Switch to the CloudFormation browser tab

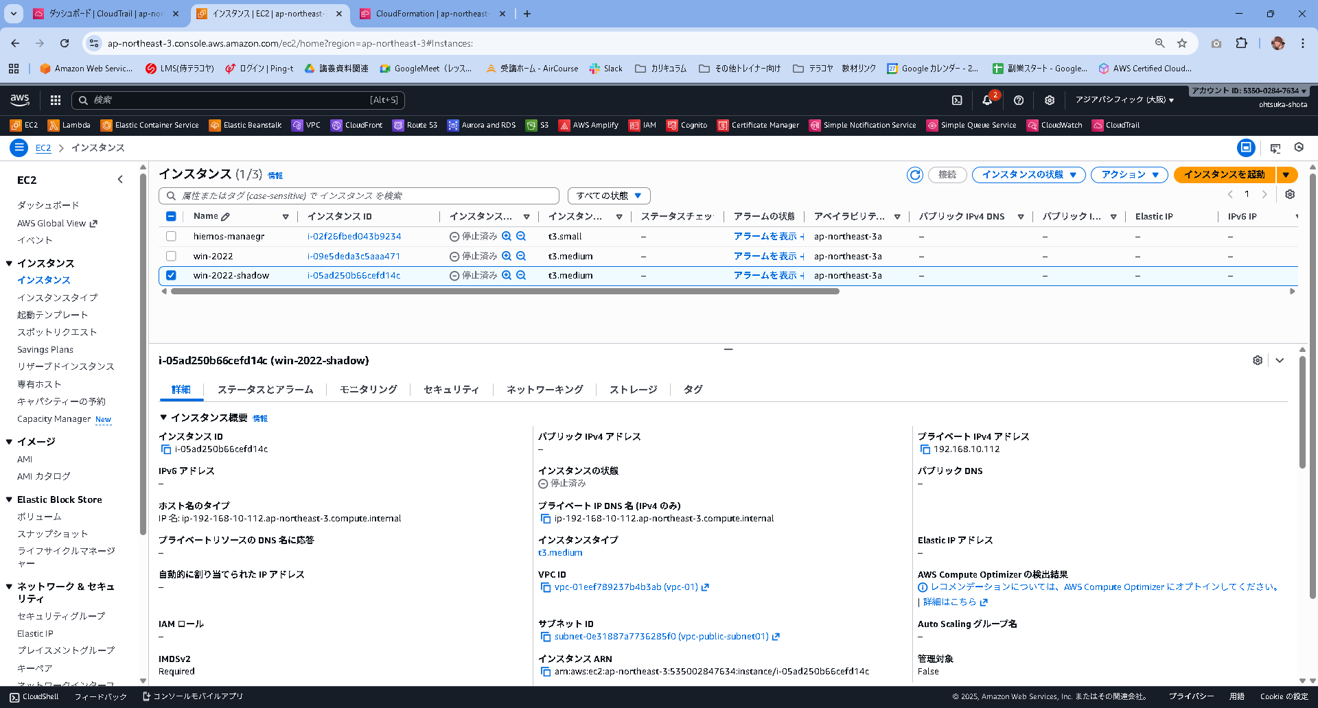coord(432,14)
